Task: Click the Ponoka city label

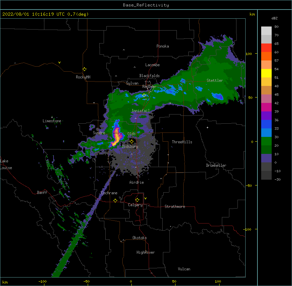Action: click(163, 46)
